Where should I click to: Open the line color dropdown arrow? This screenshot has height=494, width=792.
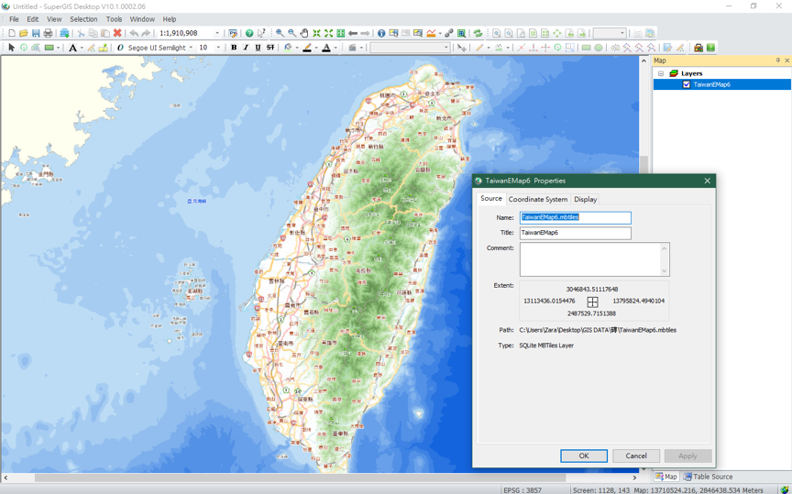pos(316,48)
